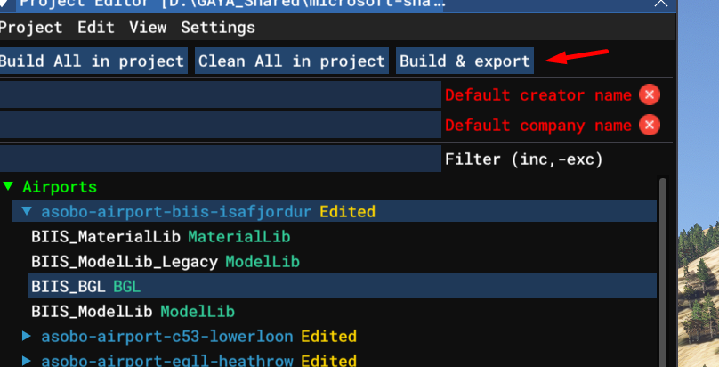Open the Settings menu

click(x=218, y=28)
